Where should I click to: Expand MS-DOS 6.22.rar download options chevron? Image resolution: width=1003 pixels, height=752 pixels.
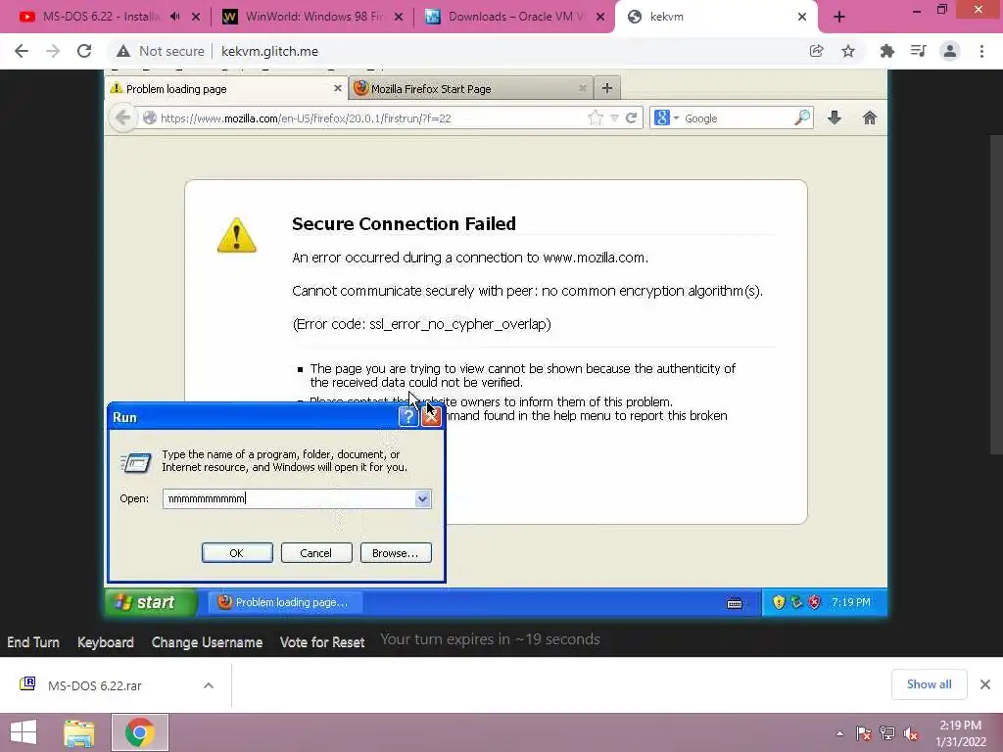[209, 685]
